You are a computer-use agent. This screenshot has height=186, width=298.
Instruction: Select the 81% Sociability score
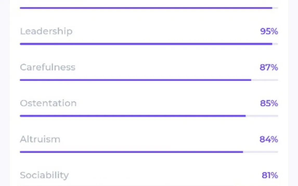click(x=270, y=175)
